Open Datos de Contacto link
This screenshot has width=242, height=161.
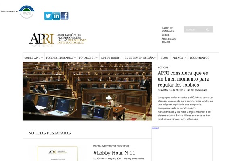click(168, 29)
